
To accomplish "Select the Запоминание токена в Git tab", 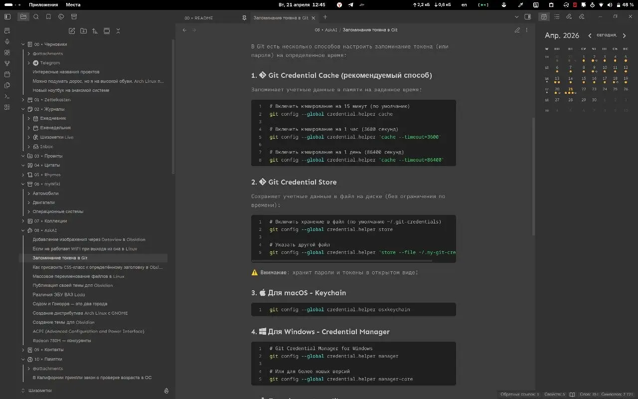I will tap(284, 17).
